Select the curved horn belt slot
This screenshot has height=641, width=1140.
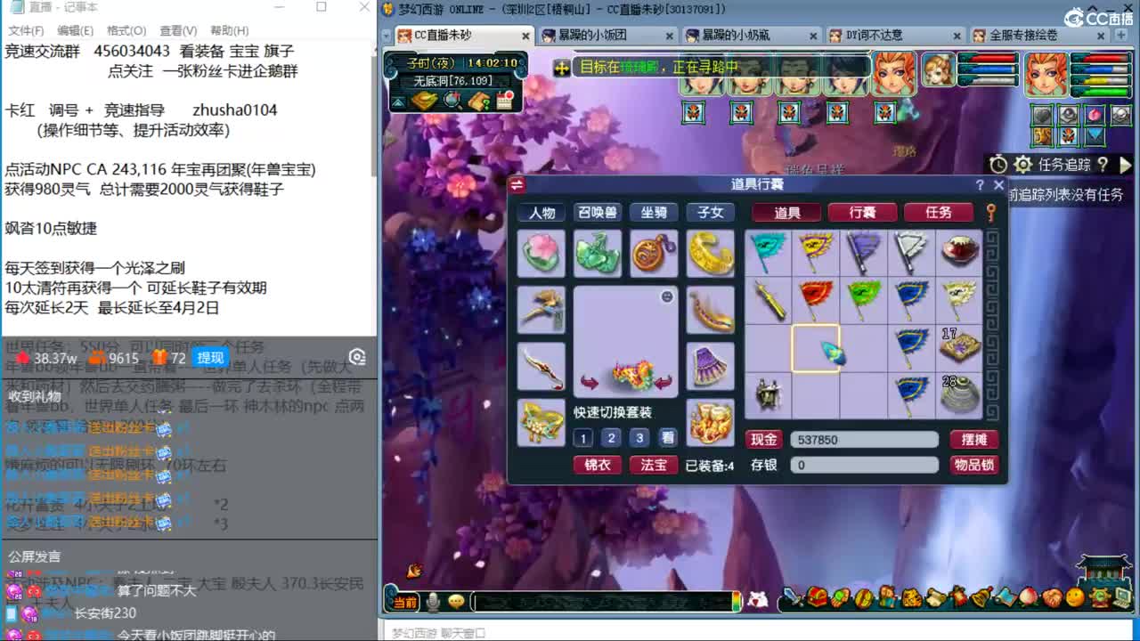coord(710,310)
